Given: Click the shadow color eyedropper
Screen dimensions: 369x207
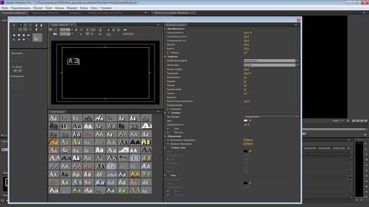Looking at the screenshot, I should (250, 151).
